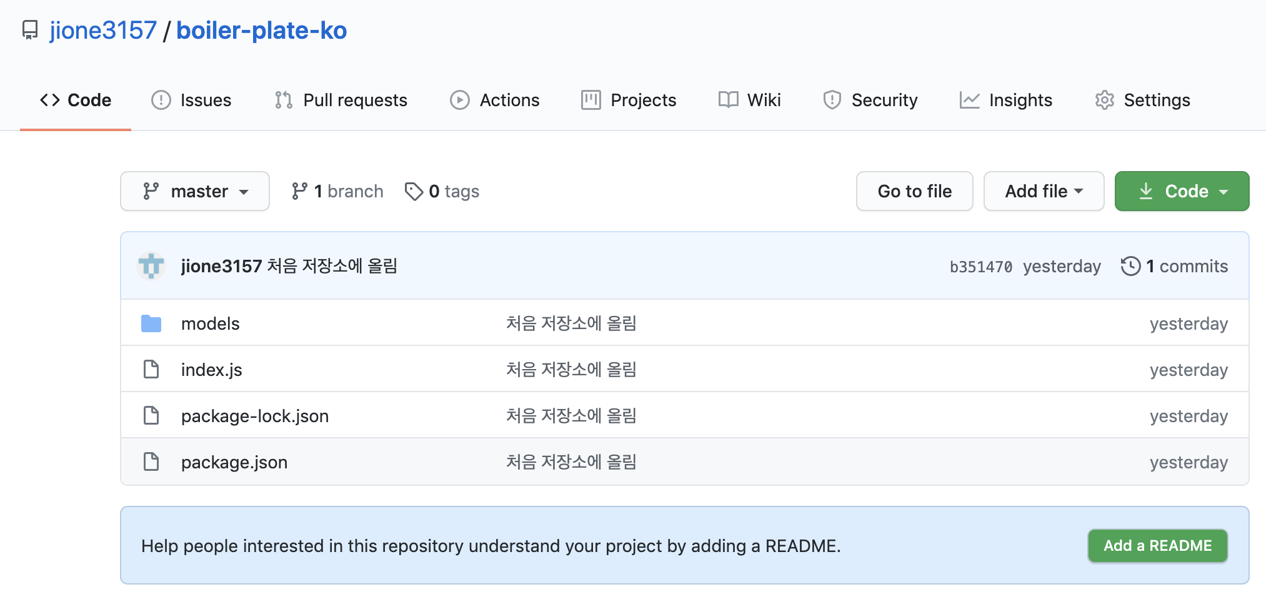Screen dimensions: 1266x602
Task: Click the Pull requests icon
Action: (284, 100)
